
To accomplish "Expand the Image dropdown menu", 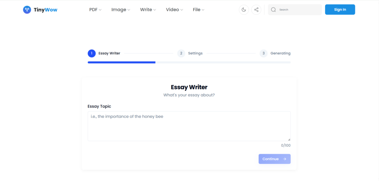I will coord(121,10).
